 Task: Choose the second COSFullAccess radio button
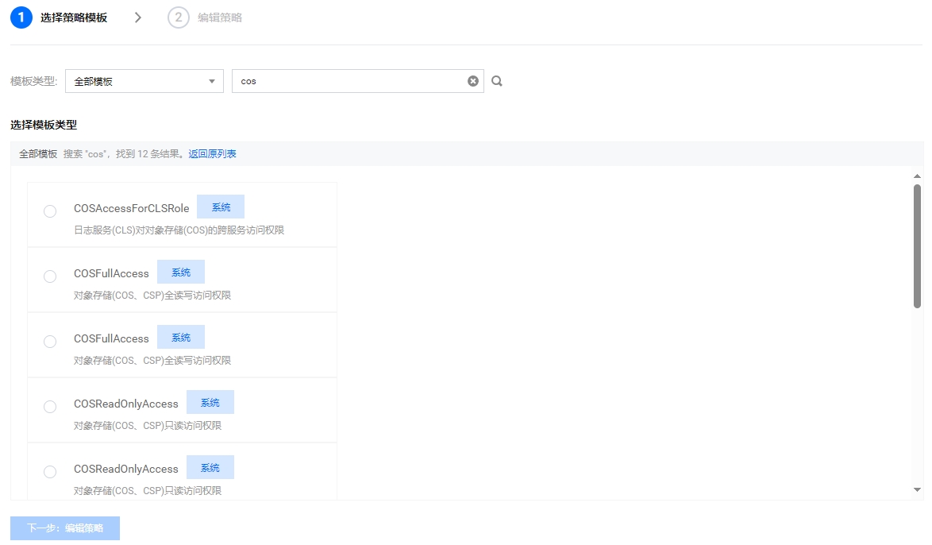point(50,342)
